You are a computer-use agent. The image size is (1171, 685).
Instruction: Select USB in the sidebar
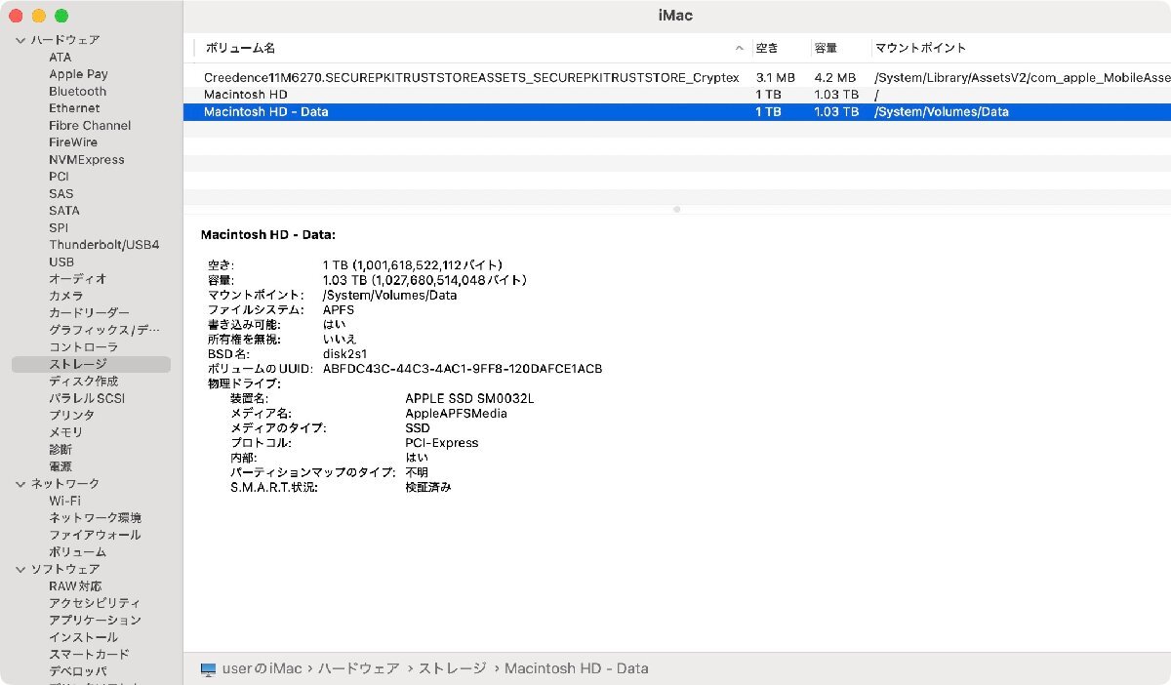pyautogui.click(x=61, y=262)
